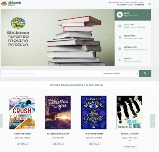Open the Catálogo menu item
This screenshot has height=152, width=159.
point(133,26)
